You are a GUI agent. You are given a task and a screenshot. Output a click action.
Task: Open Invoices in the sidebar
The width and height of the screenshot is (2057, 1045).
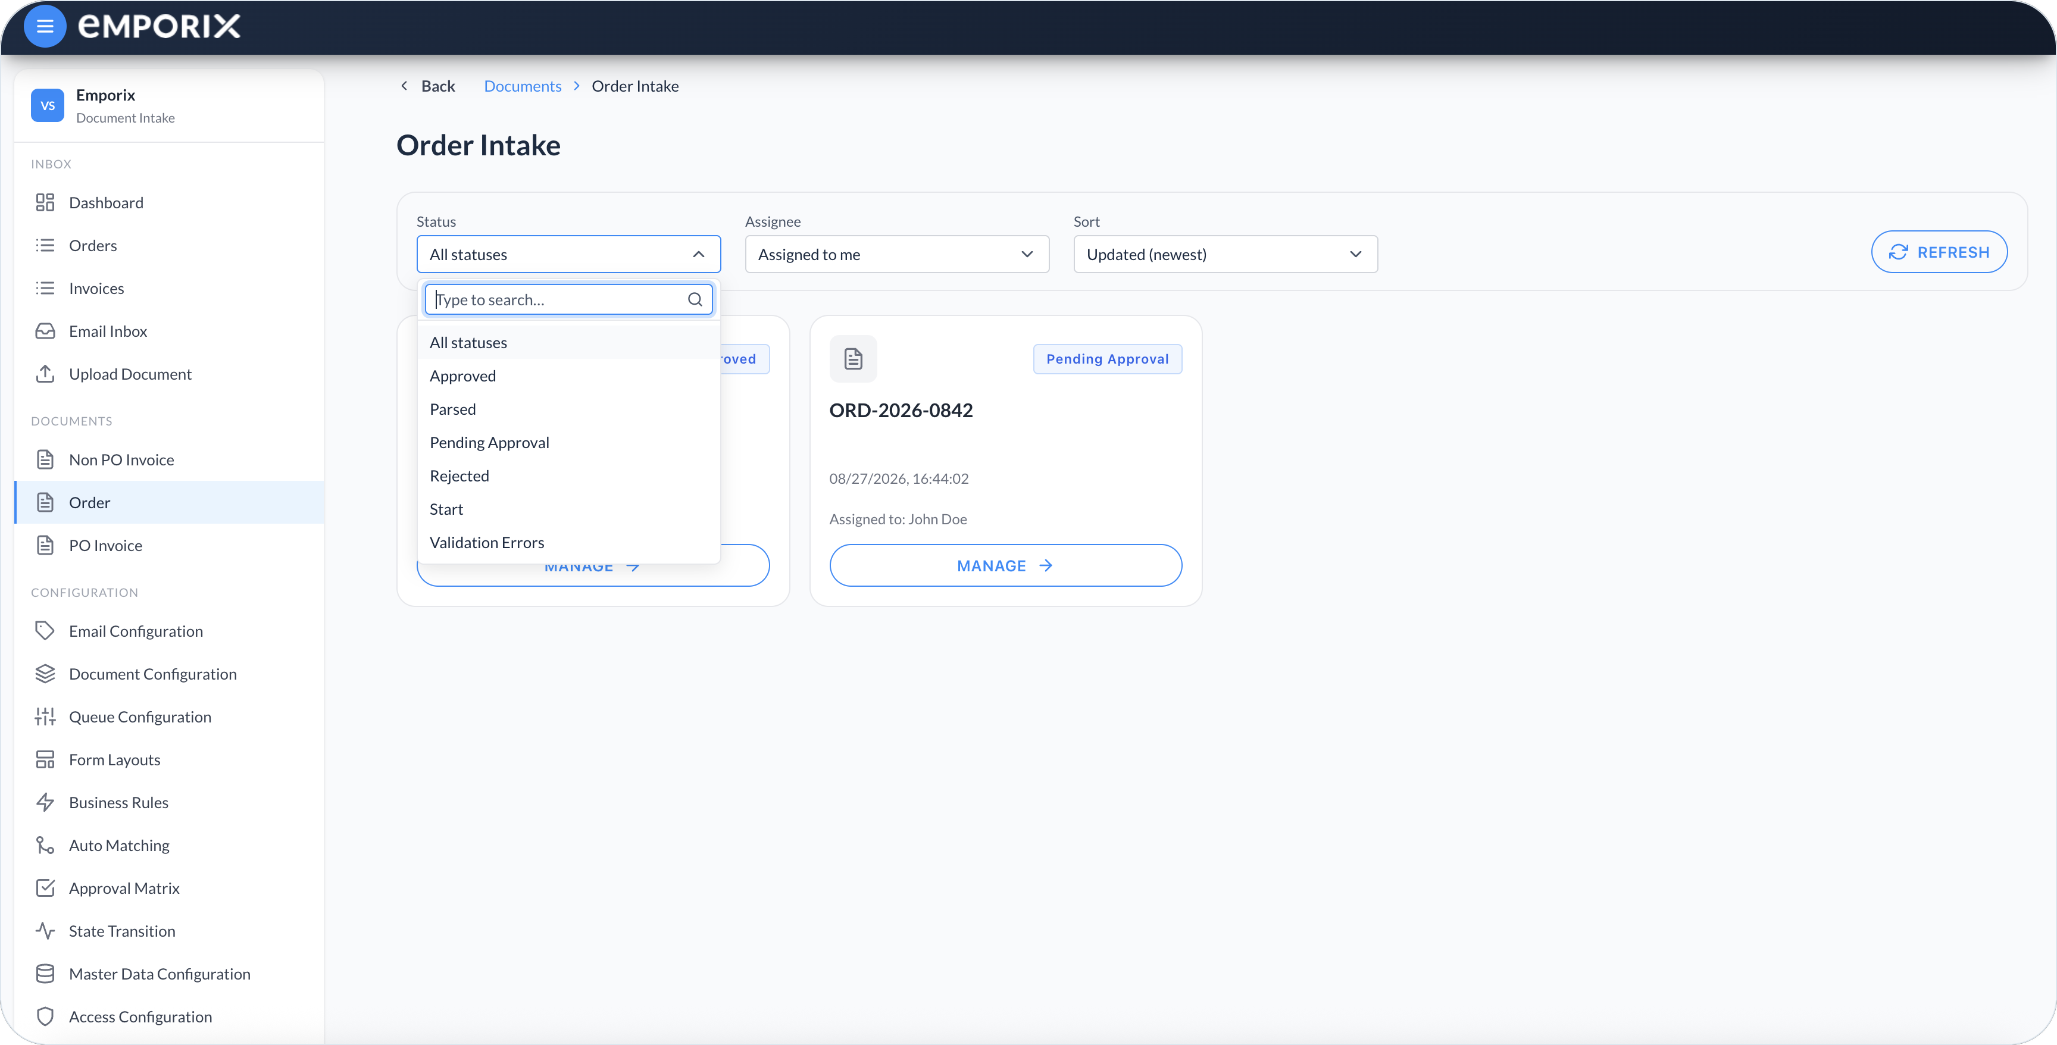click(169, 288)
